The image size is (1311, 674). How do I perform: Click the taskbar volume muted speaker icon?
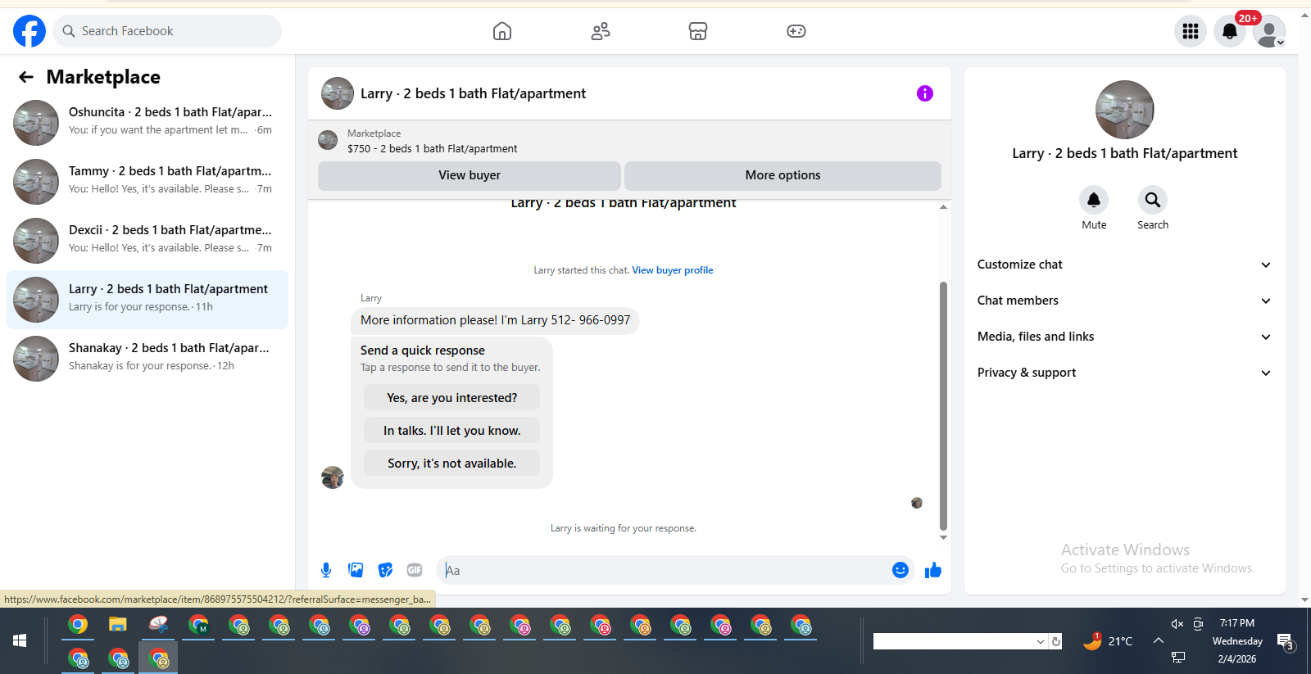(x=1177, y=624)
